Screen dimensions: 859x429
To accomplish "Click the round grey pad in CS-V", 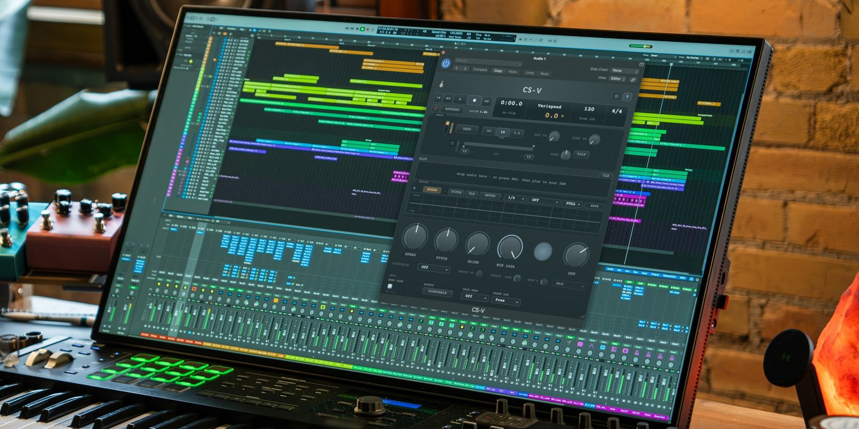I will (543, 252).
